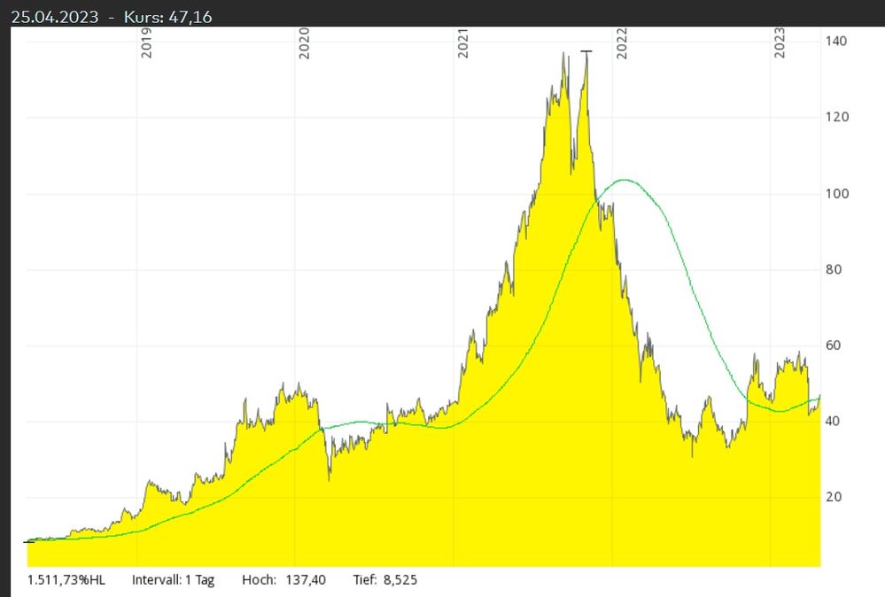Choose the 60 price axis label
Viewport: 885px width, 597px height.
point(835,345)
